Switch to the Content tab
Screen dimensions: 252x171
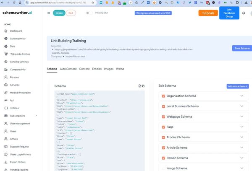click(x=84, y=69)
